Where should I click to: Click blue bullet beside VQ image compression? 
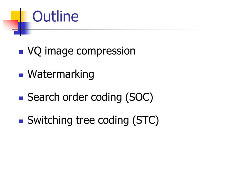coord(21,52)
